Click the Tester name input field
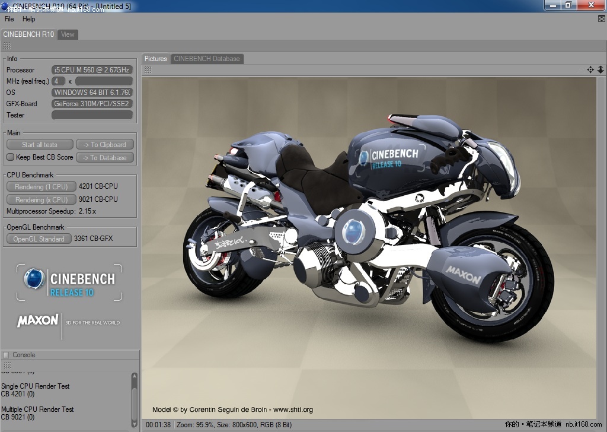The height and width of the screenshot is (432, 607). (92, 115)
